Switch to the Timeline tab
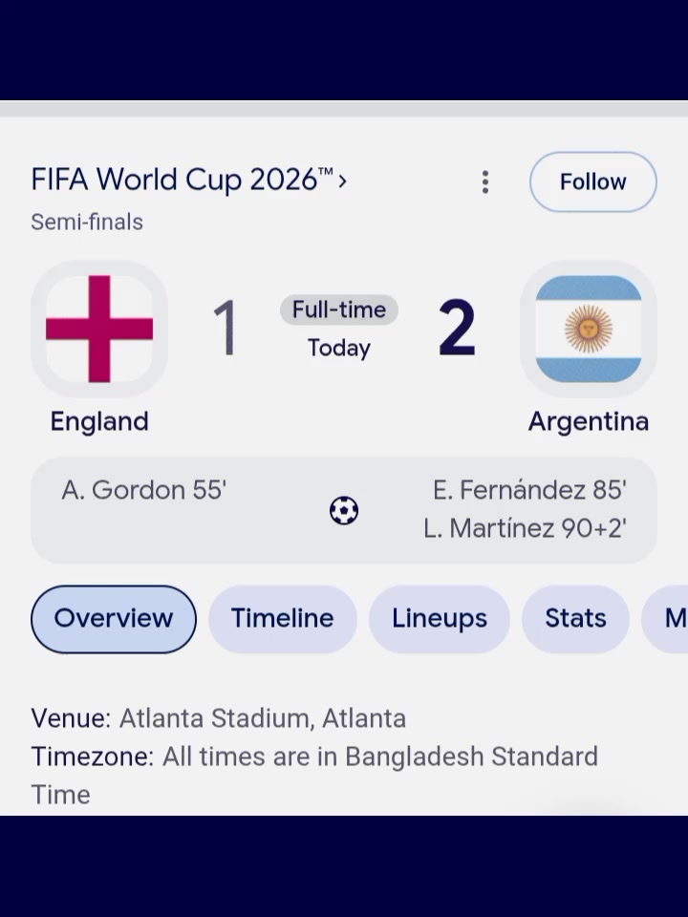This screenshot has width=688, height=917. coord(283,619)
